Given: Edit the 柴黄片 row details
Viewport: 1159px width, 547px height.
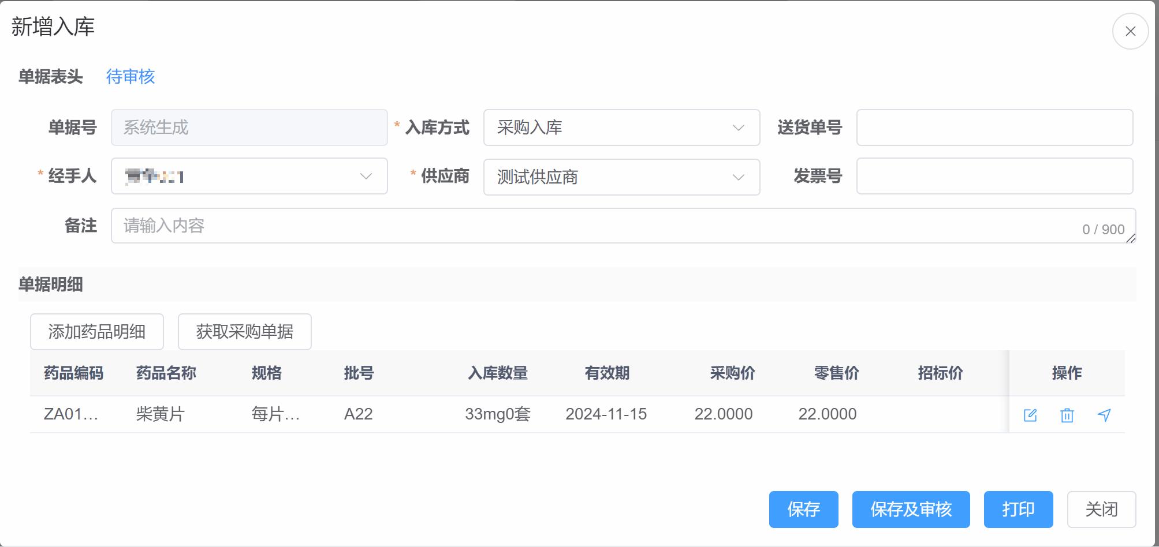Looking at the screenshot, I should click(x=1030, y=415).
